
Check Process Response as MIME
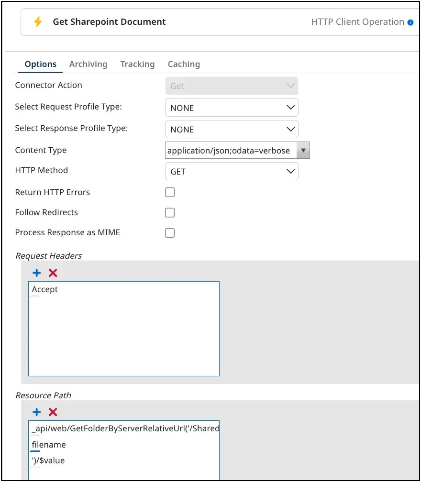tap(170, 232)
